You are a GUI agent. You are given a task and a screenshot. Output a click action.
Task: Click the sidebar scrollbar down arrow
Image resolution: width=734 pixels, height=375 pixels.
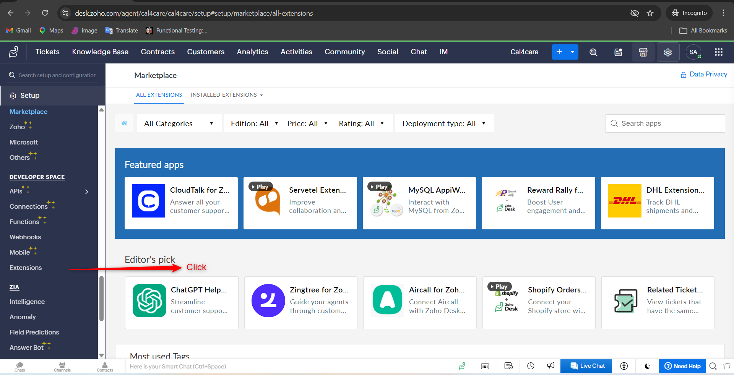pos(101,355)
